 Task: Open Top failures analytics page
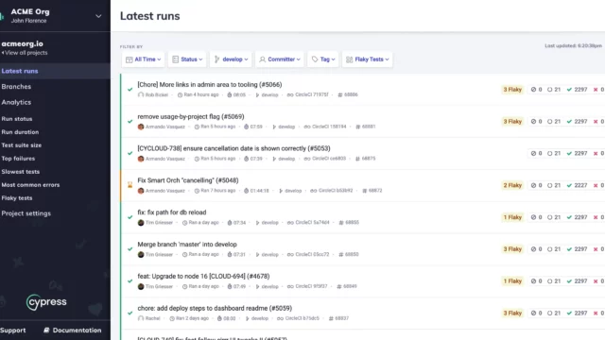(18, 159)
